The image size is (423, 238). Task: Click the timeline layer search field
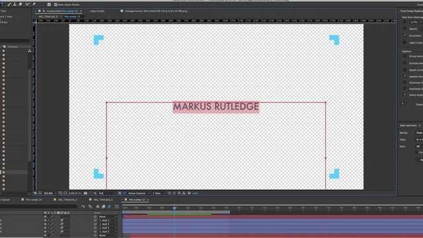(38, 206)
